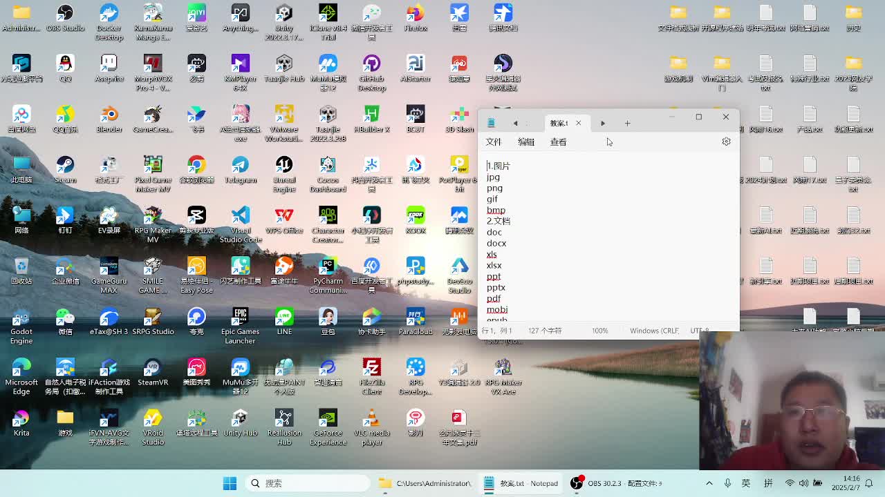Screen dimensions: 885x497
Task: Open Steam desktop shortcut
Action: click(65, 170)
